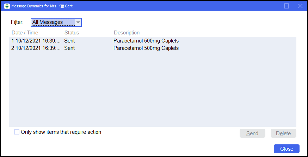Click the Status column header
308x157 pixels.
pos(72,33)
